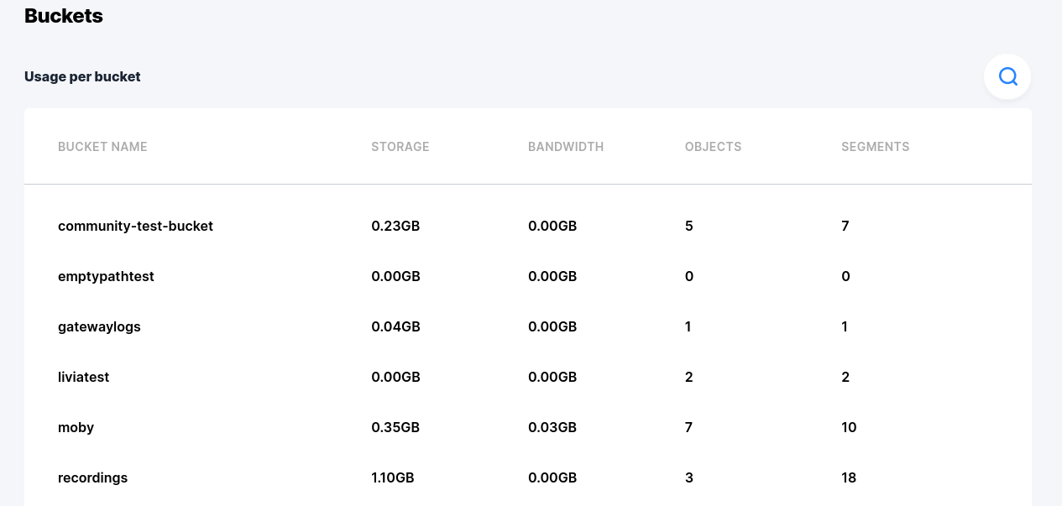The image size is (1062, 506).
Task: Select moby's bandwidth value 0.03GB
Action: coord(552,427)
